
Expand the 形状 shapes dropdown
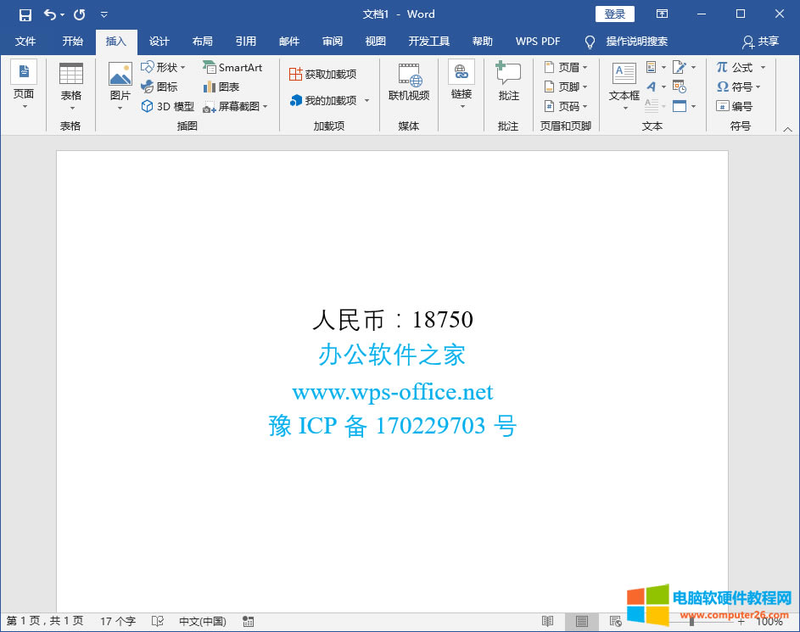coord(182,67)
